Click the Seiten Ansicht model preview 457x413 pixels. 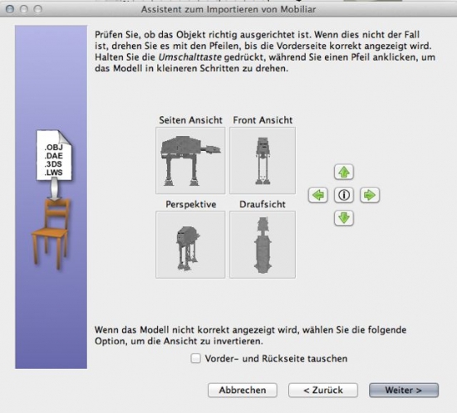point(190,160)
